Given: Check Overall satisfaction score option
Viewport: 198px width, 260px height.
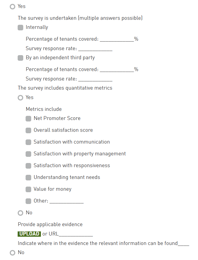Looking at the screenshot, I should pos(28,130).
